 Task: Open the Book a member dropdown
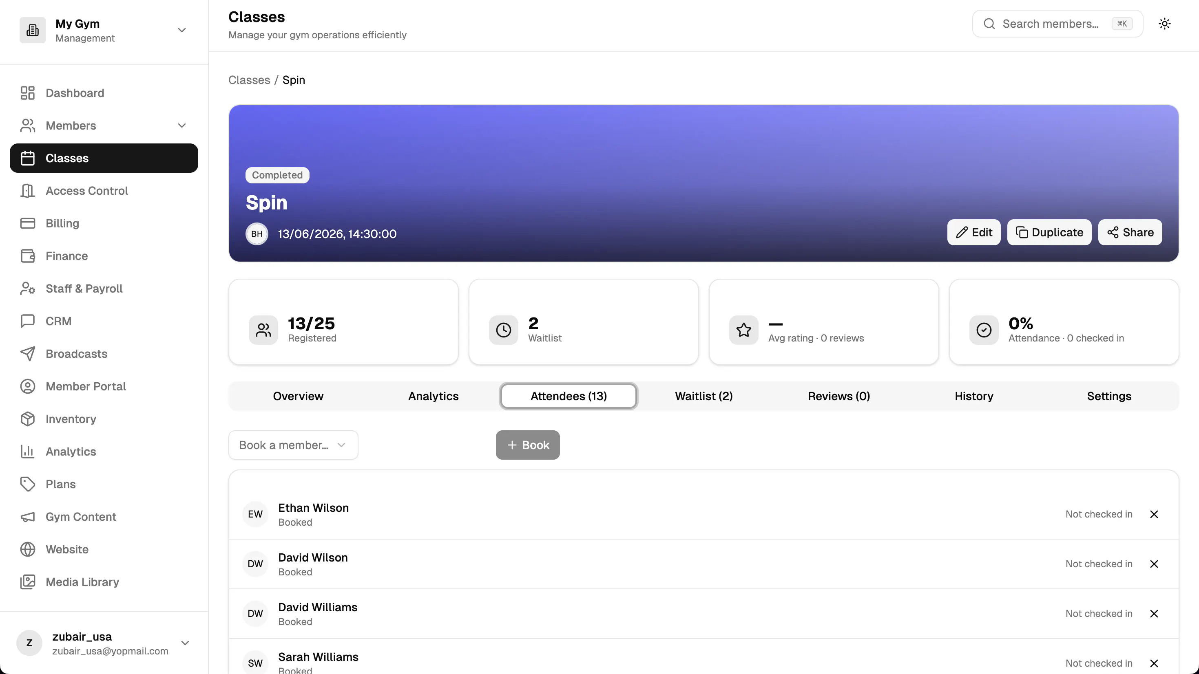click(x=293, y=445)
